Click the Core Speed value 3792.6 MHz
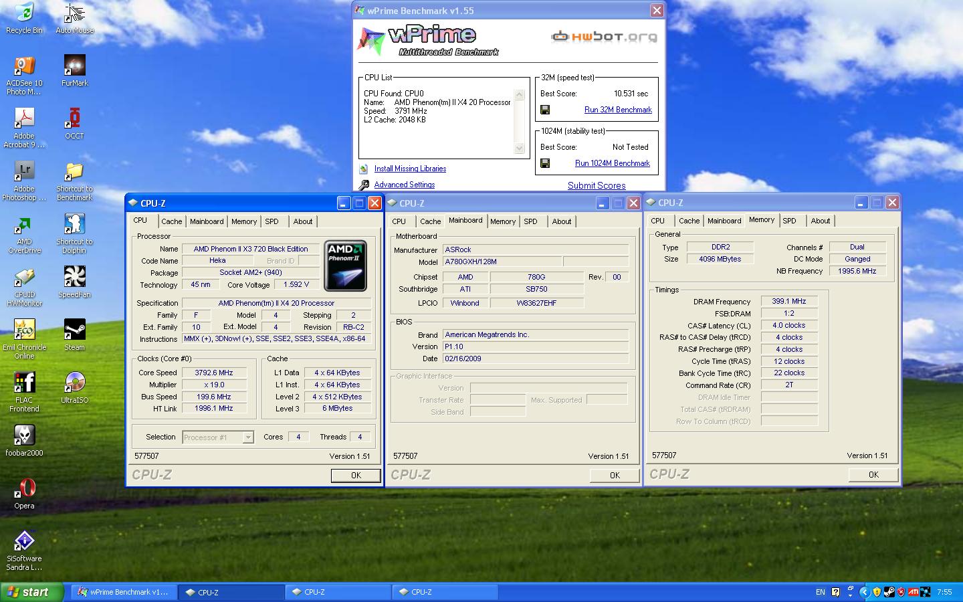Image resolution: width=963 pixels, height=602 pixels. click(x=214, y=373)
